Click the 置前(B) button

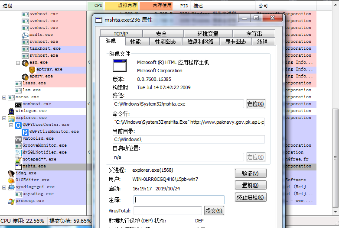(x=251, y=185)
